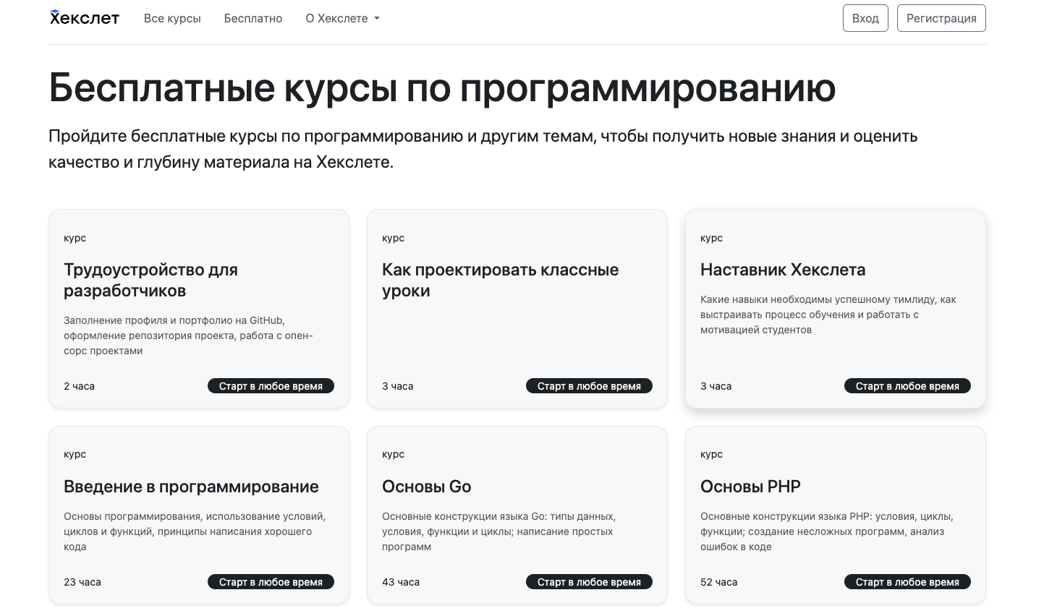
Task: Click Старт в любое время badge on Трудоустройство card
Action: click(271, 386)
